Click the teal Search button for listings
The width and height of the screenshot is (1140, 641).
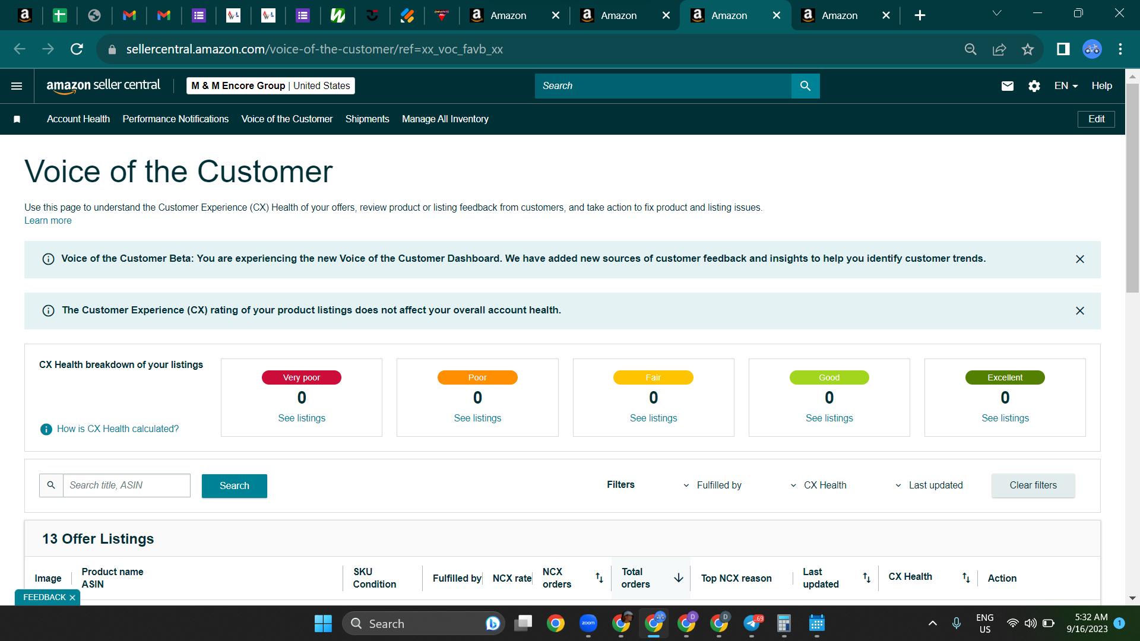point(235,486)
